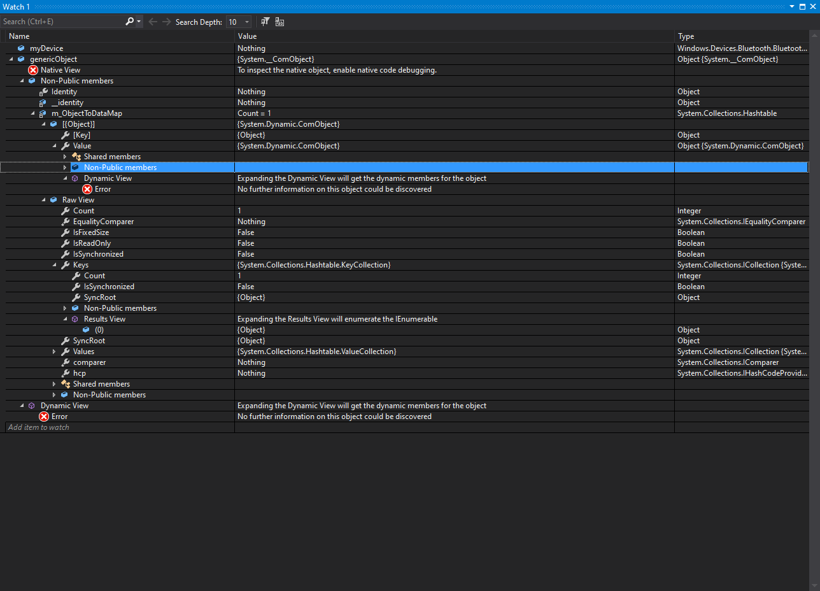Open the Search Depth dropdown

[x=247, y=22]
